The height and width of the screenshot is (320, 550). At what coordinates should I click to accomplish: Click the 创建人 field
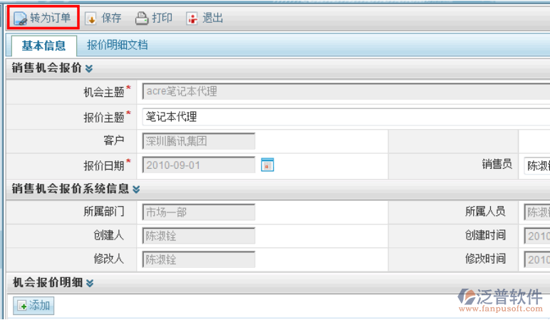[199, 236]
